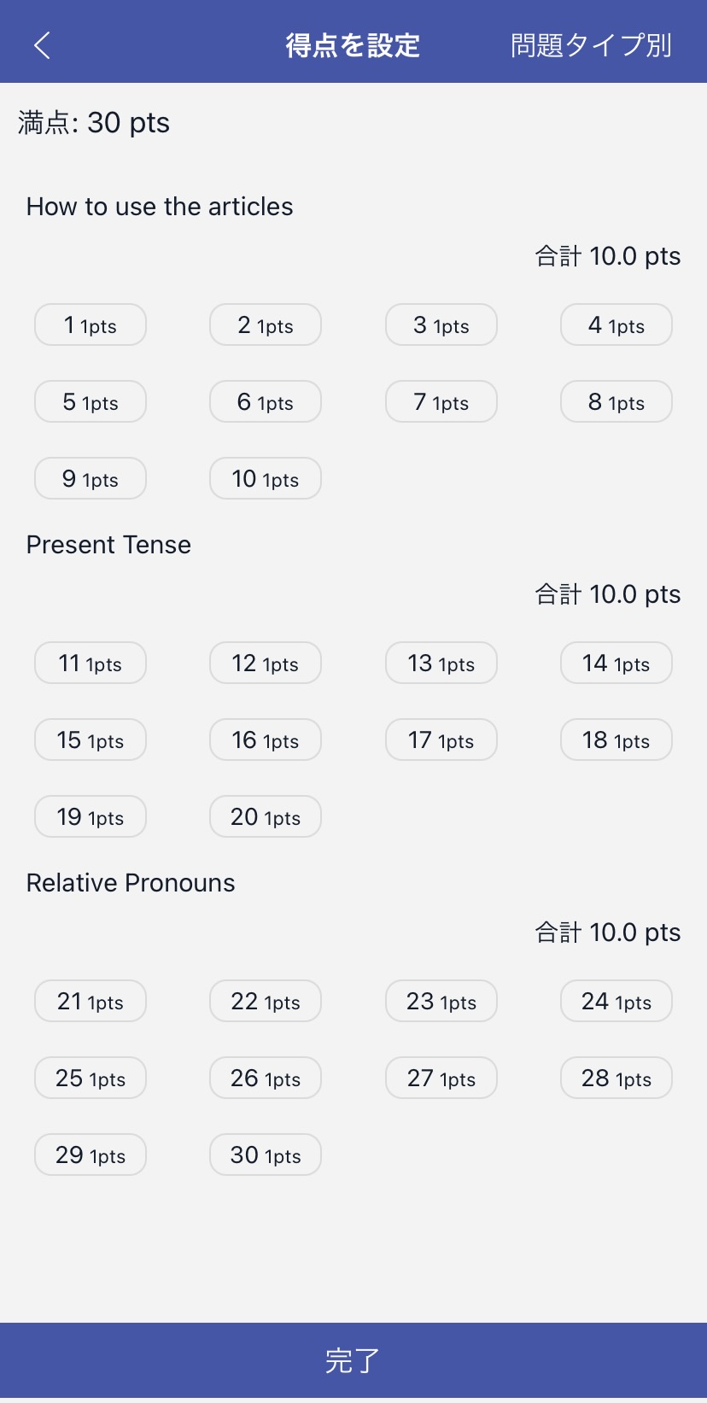Choose question 7 points chip
Image resolution: width=707 pixels, height=1403 pixels.
[x=441, y=402]
